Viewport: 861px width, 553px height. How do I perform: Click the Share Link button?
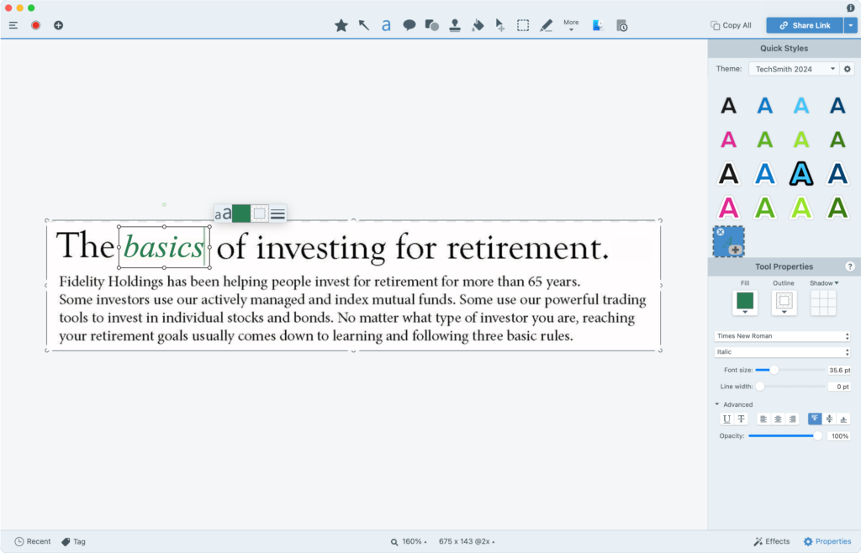pos(805,25)
